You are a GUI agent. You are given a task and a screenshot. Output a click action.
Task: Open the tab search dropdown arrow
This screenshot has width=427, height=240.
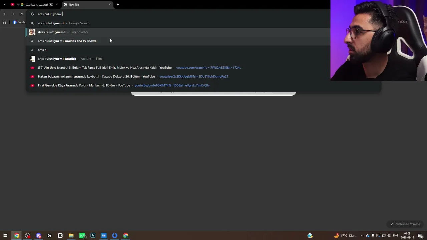(4, 4)
